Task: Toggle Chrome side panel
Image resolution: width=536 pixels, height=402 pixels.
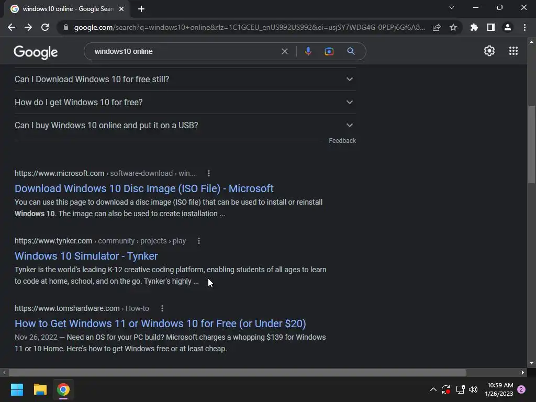Action: [x=491, y=27]
